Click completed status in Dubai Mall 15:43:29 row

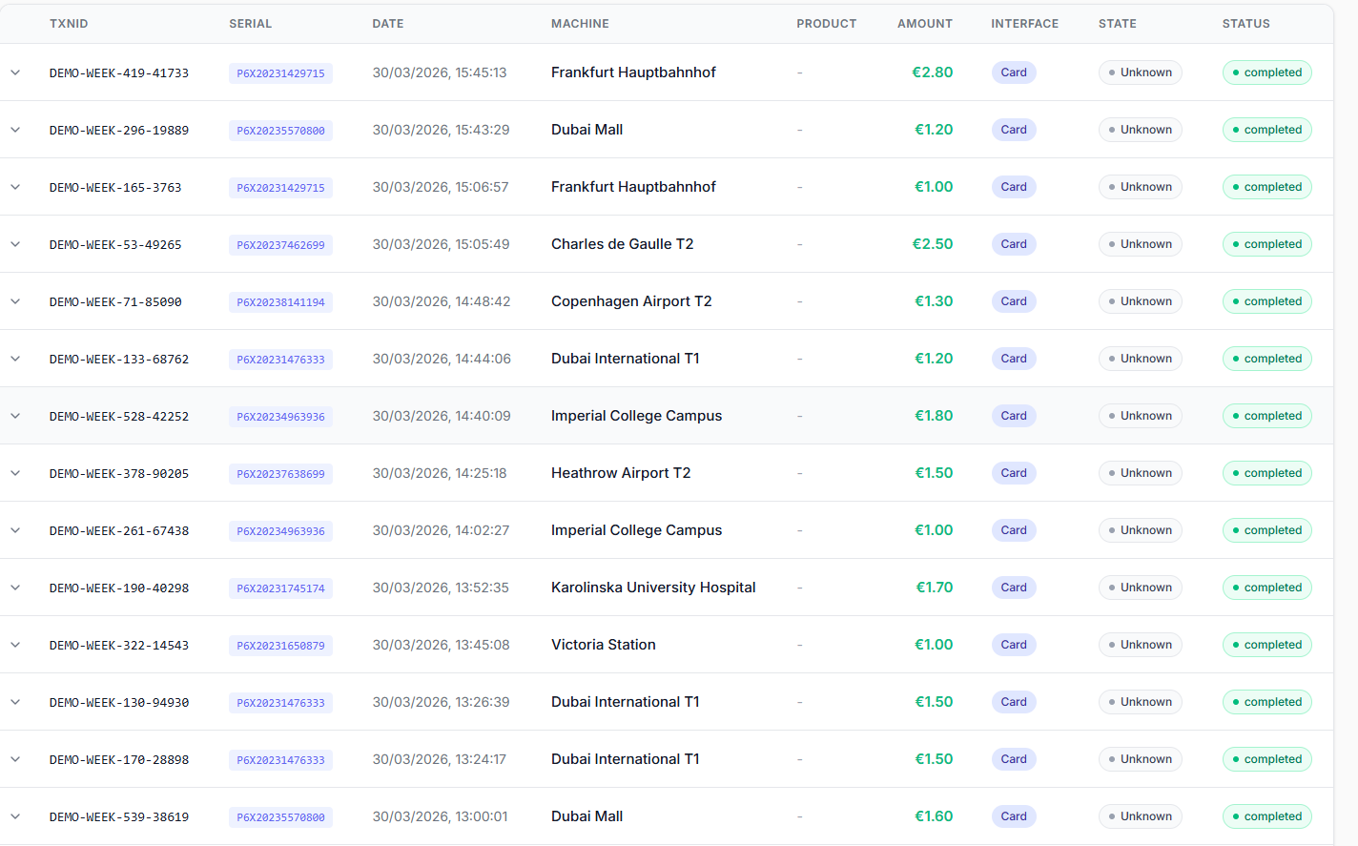coord(1267,130)
